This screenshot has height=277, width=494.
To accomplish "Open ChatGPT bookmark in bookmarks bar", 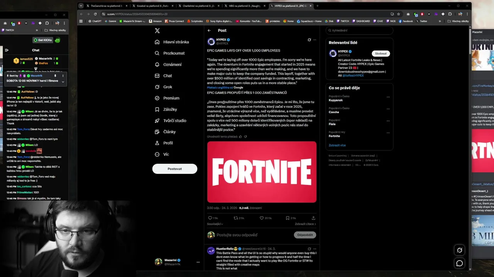I will pyautogui.click(x=94, y=21).
